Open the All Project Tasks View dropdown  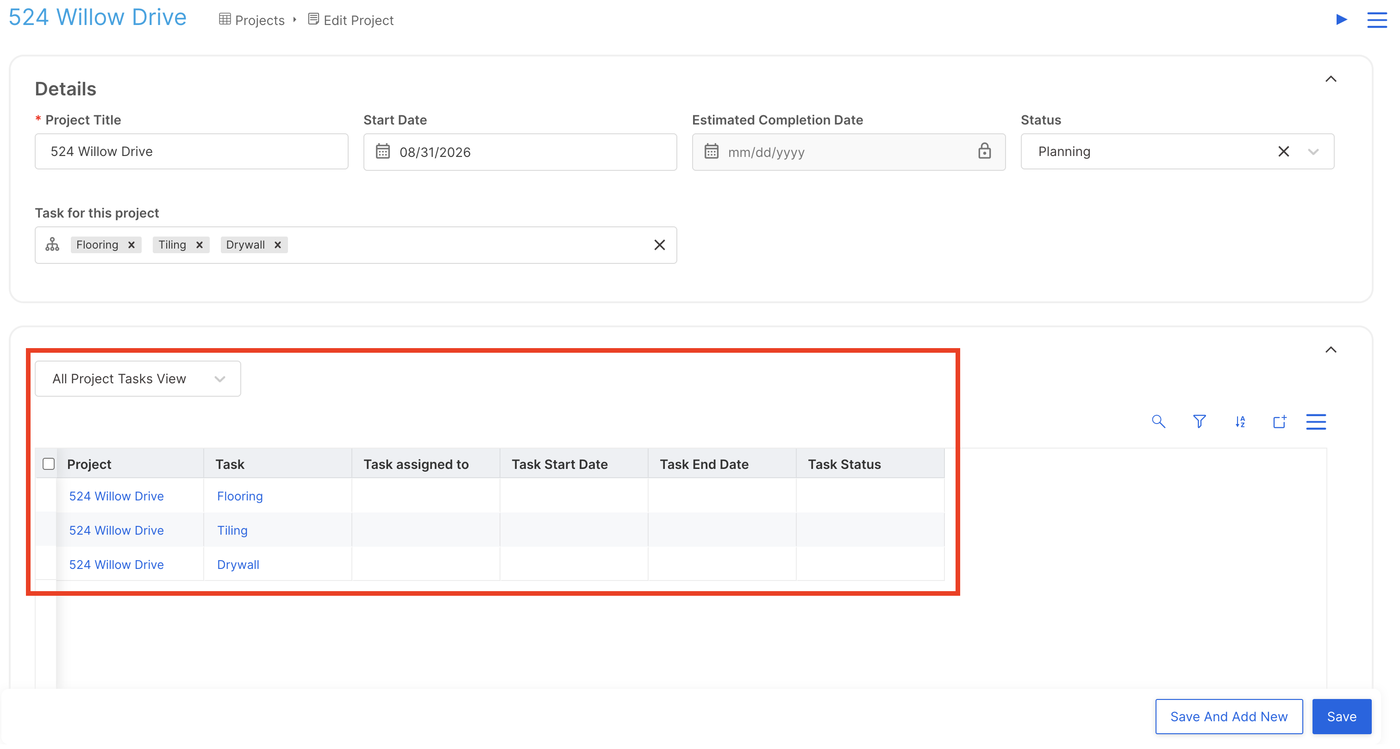pyautogui.click(x=137, y=378)
